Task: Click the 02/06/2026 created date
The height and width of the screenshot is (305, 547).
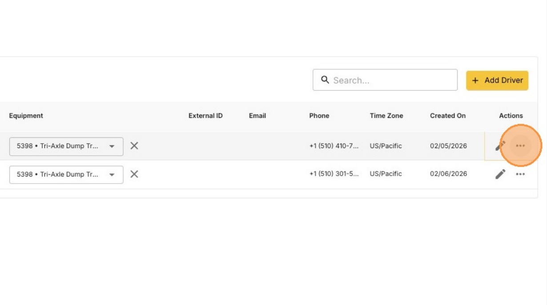Action: tap(448, 174)
